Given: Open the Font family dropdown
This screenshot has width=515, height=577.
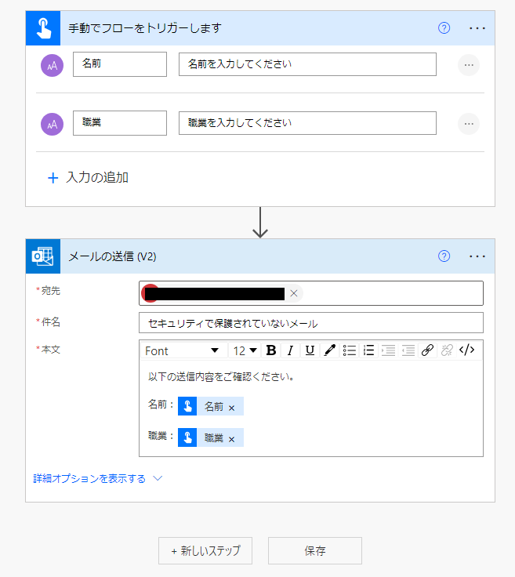Looking at the screenshot, I should [x=182, y=350].
